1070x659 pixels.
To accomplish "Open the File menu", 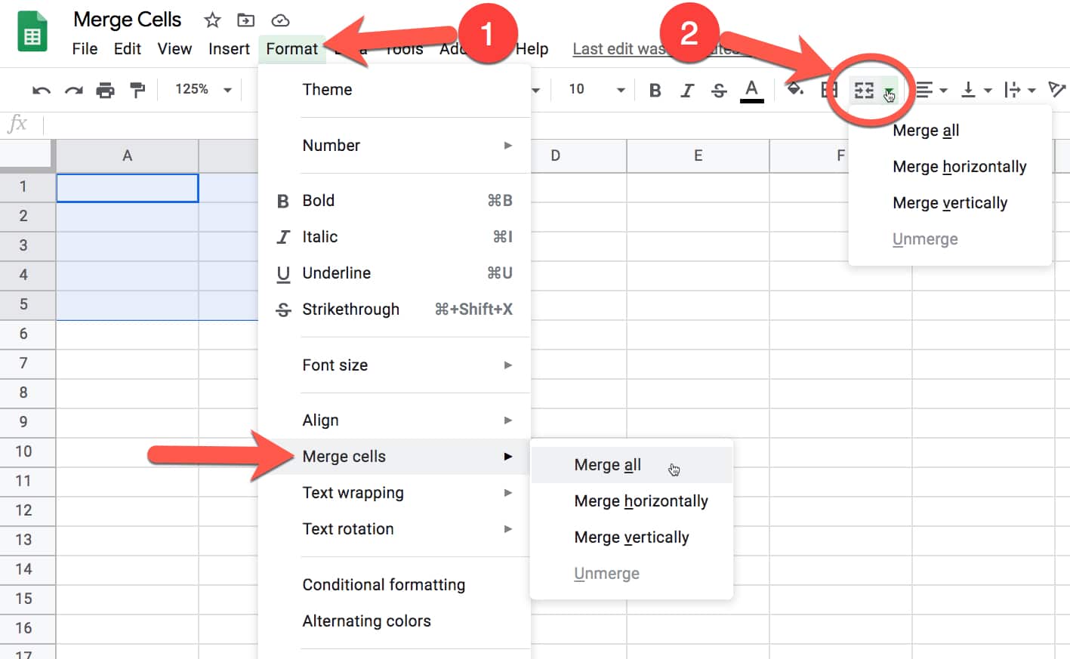I will click(85, 49).
